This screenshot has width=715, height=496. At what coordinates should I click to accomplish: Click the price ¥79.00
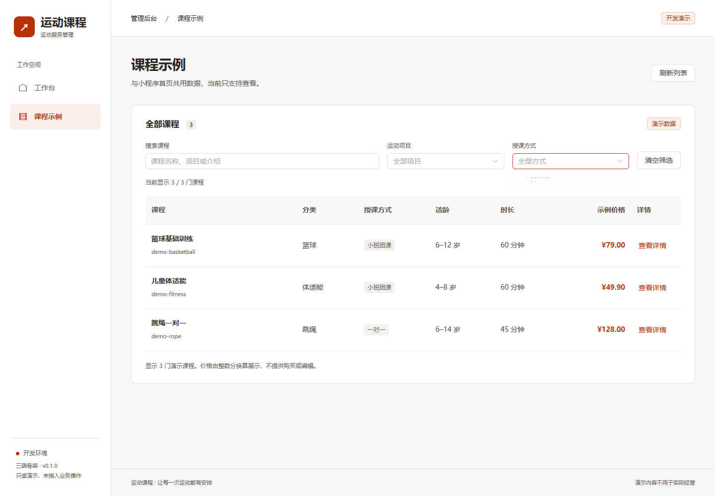click(x=613, y=245)
